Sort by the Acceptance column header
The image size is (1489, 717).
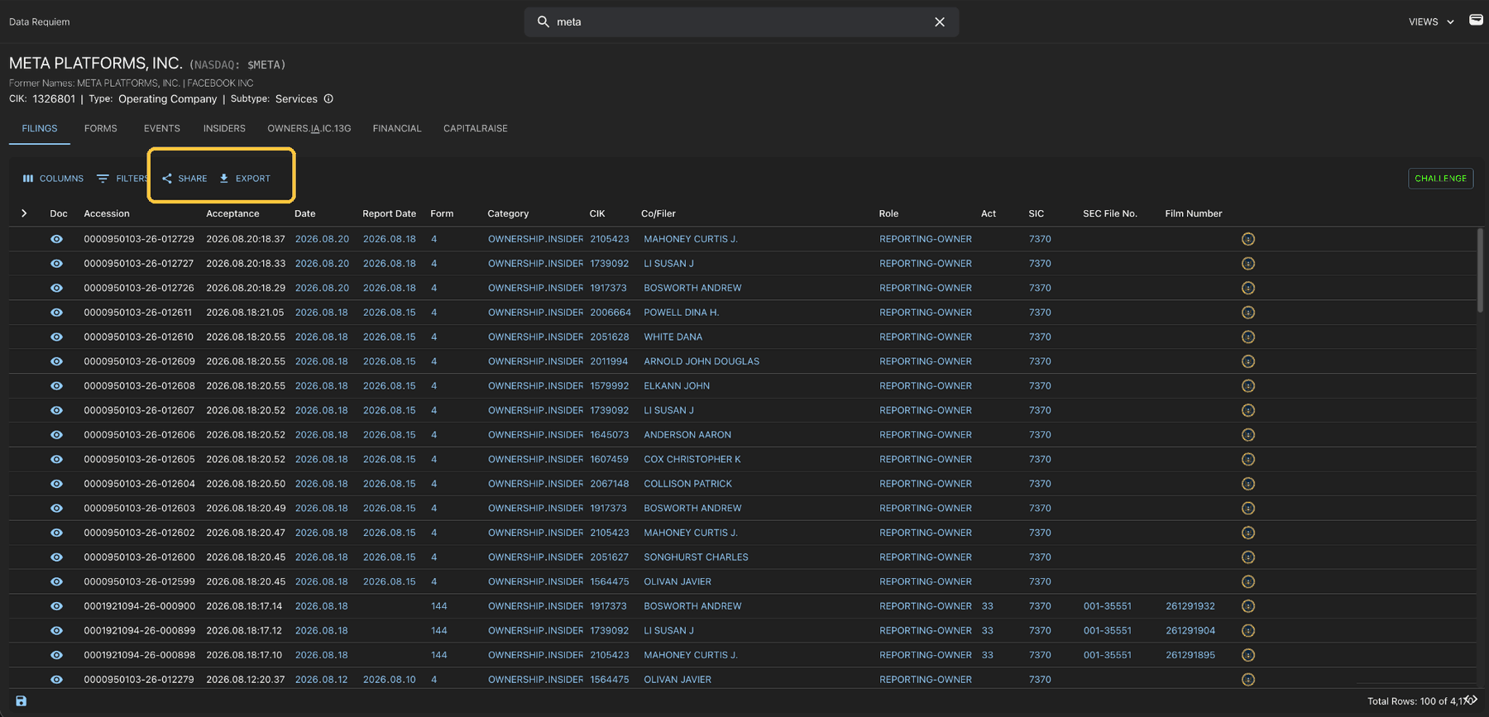(232, 213)
